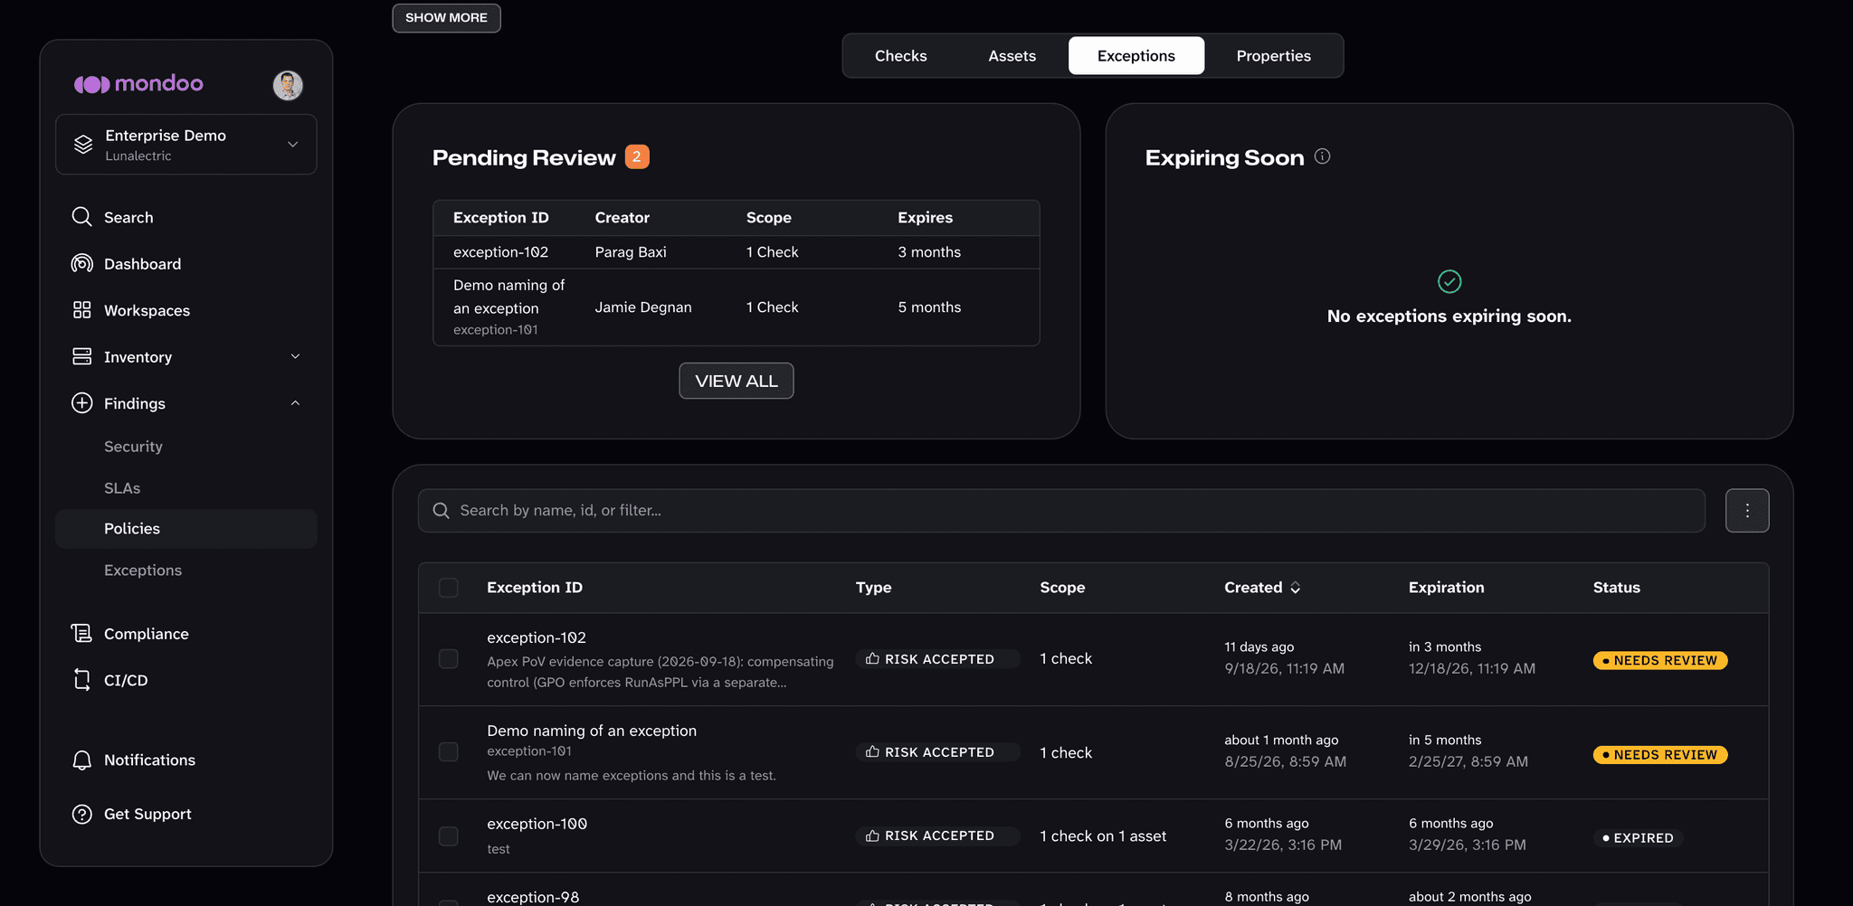Viewport: 1853px width, 906px height.
Task: Click the Compliance scroll icon
Action: pos(82,633)
